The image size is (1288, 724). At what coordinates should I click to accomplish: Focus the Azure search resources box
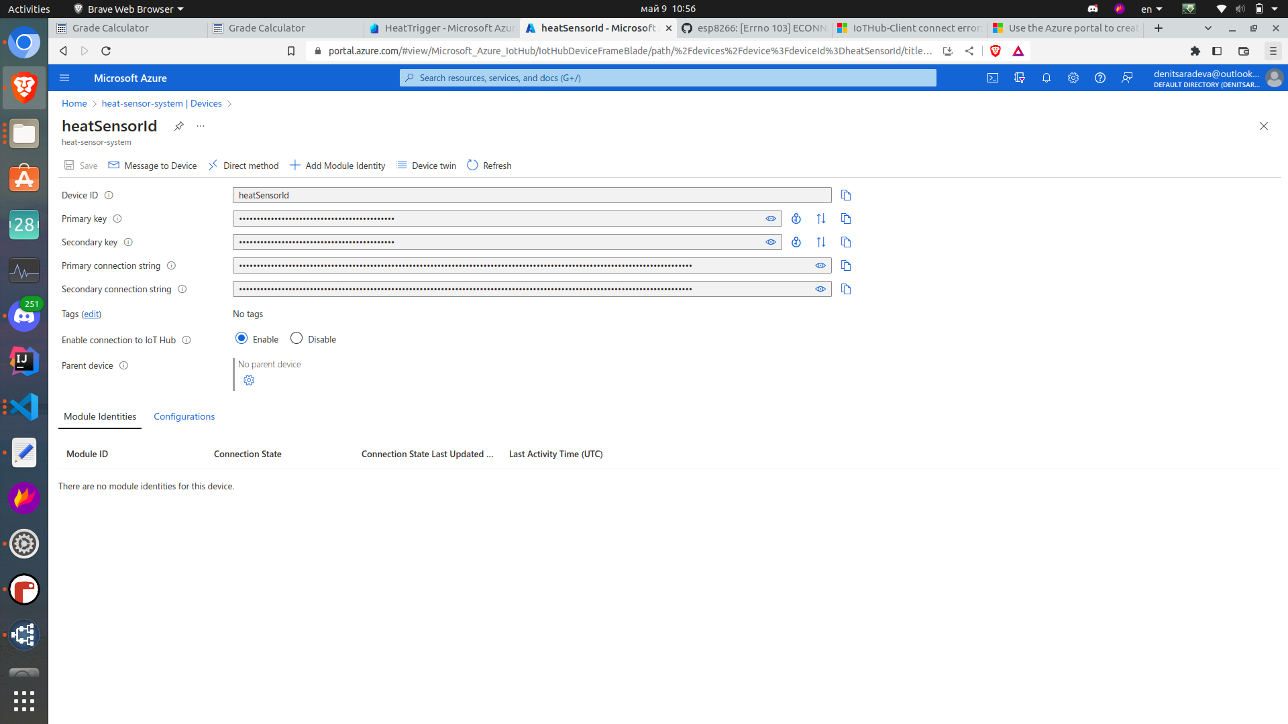(x=668, y=78)
